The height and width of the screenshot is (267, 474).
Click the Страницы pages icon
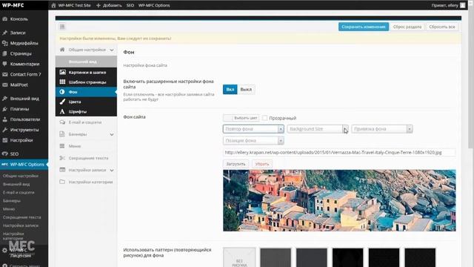pyautogui.click(x=5, y=53)
